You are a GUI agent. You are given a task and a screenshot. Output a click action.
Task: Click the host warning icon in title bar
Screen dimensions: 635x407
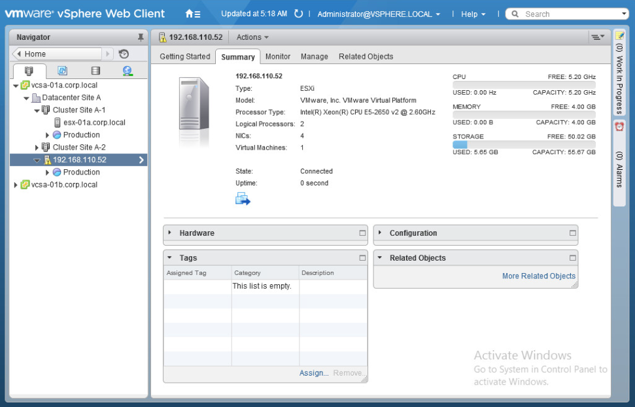pyautogui.click(x=163, y=37)
